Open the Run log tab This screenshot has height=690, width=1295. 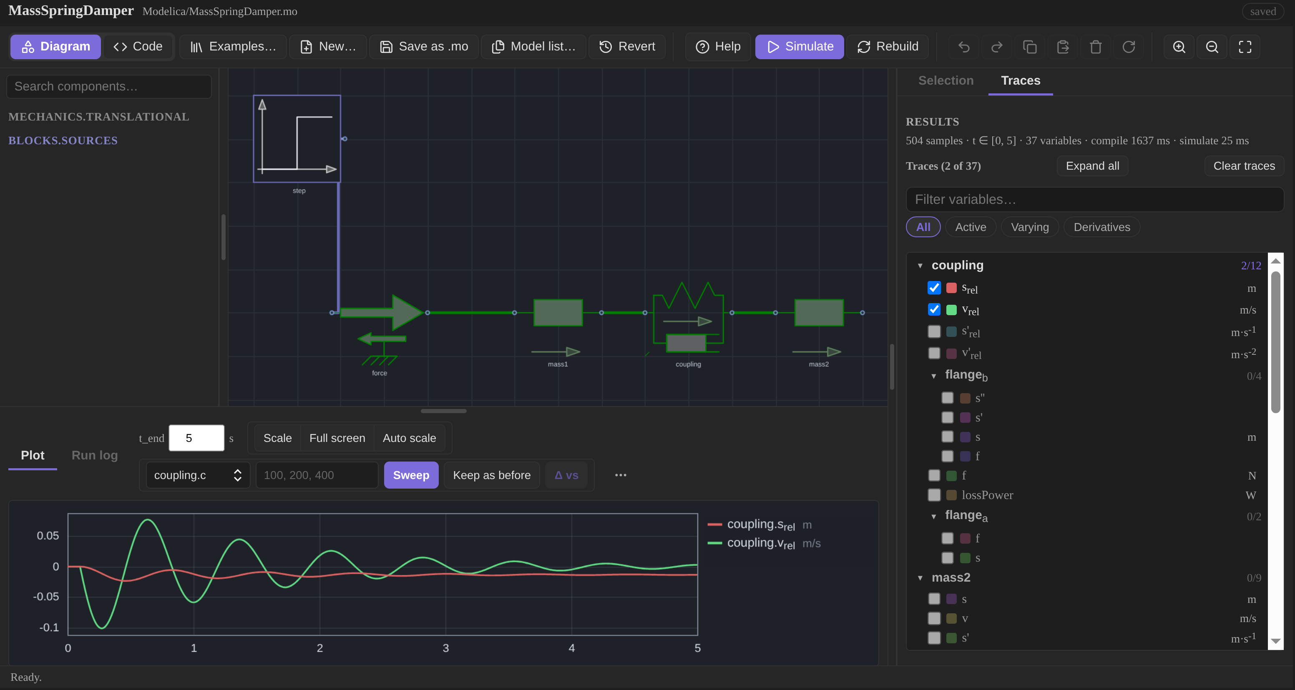click(95, 455)
